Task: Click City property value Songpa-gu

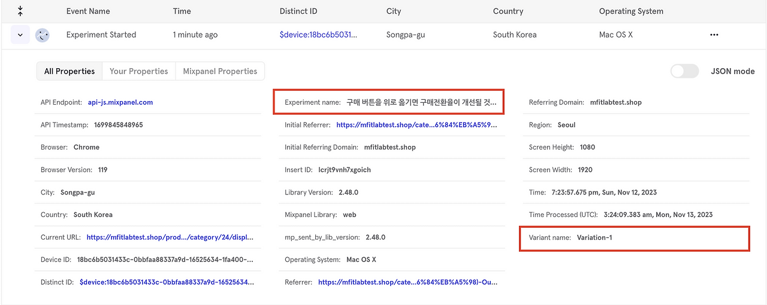Action: 78,193
